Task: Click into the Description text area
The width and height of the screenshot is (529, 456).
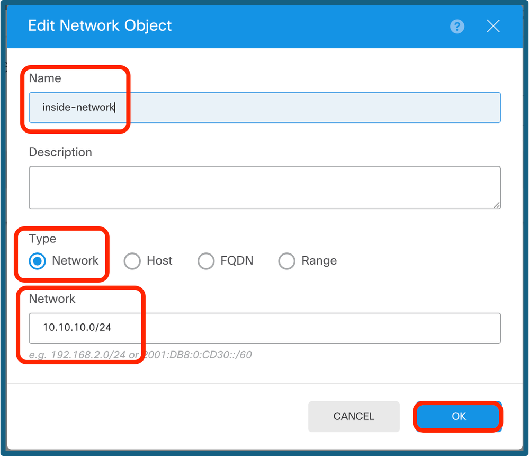Action: click(x=265, y=188)
